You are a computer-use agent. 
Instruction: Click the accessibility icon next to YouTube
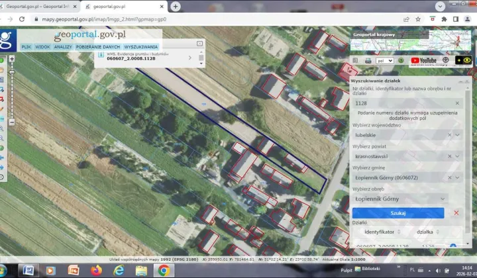446,60
